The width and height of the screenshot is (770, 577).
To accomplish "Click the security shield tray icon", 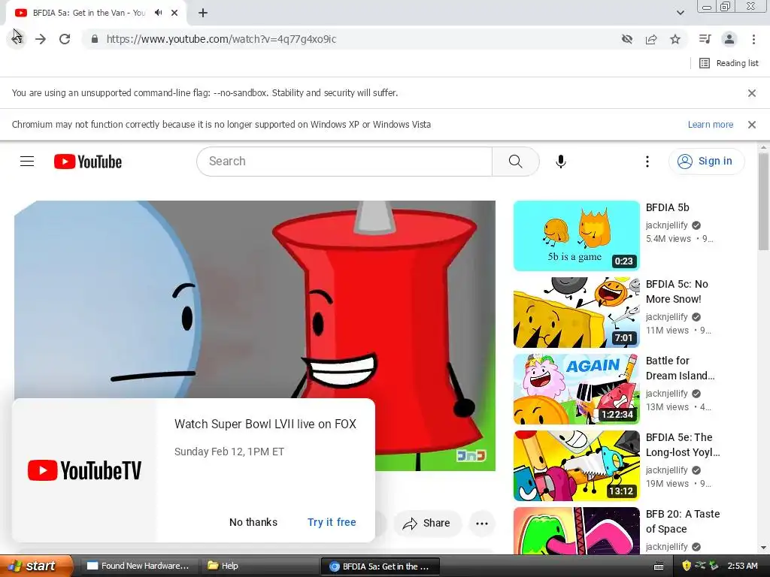I will [x=687, y=566].
